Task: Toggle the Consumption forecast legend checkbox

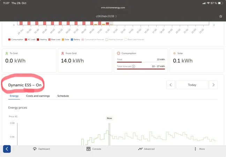Action: coord(83,39)
